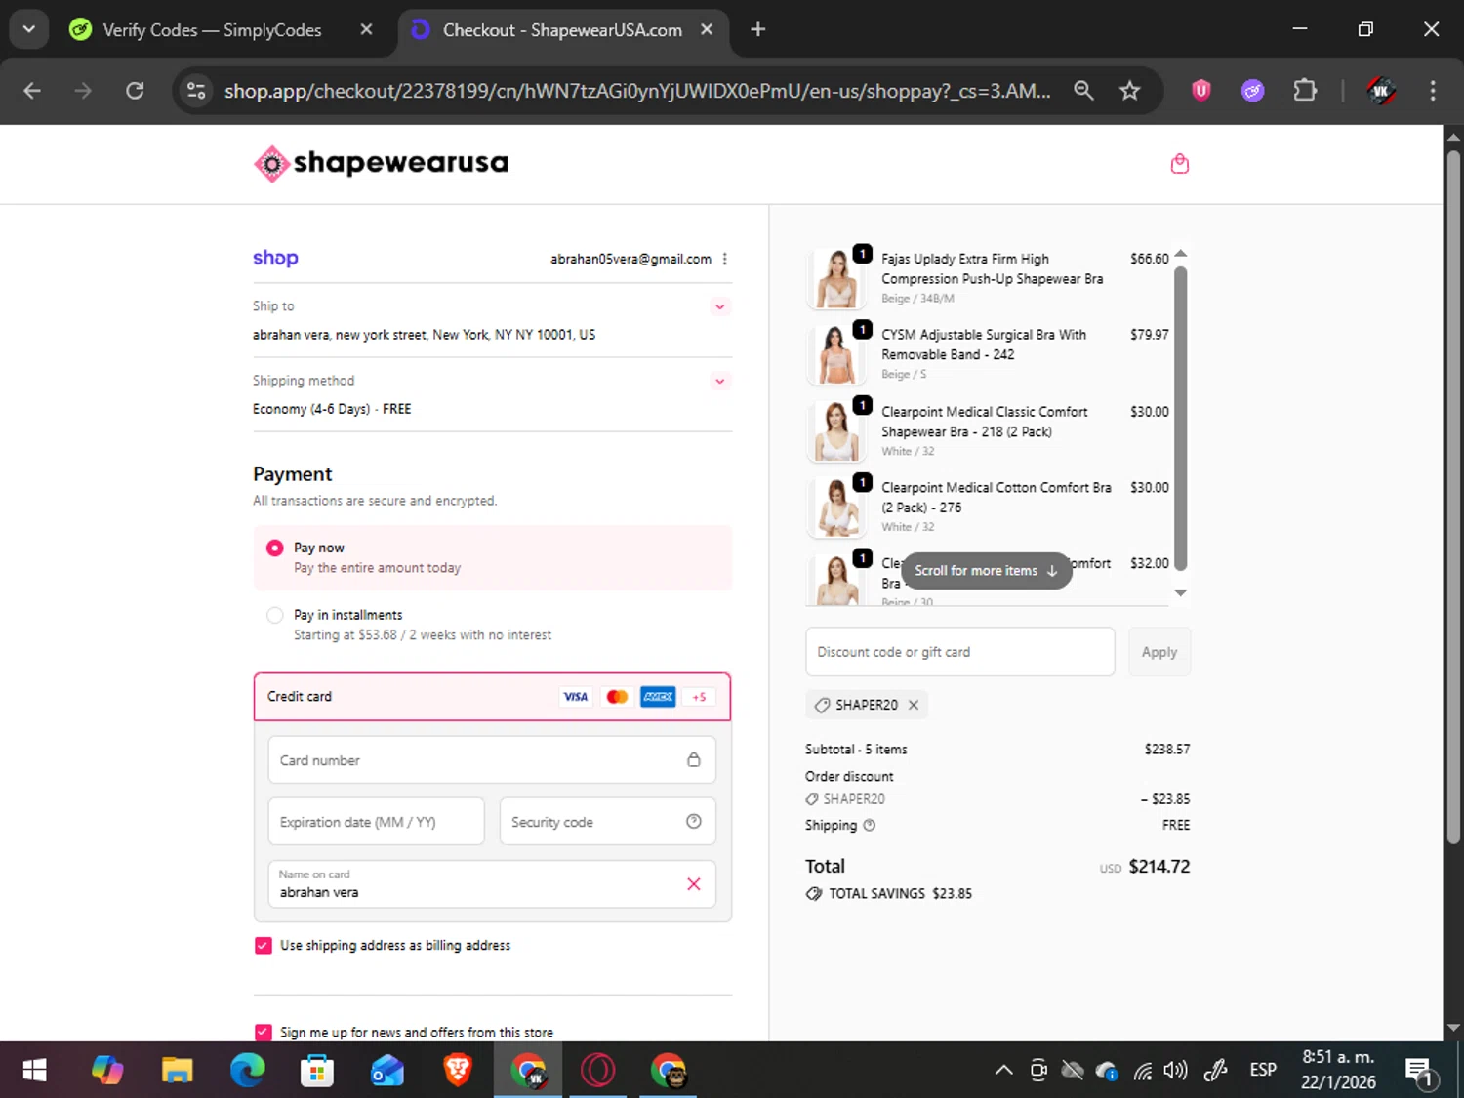Click the Shop Pay logo
1464x1098 pixels.
[x=275, y=258]
